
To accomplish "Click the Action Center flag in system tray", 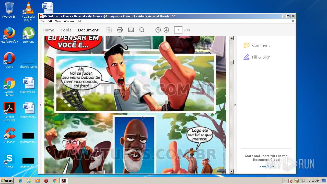I will [290, 181].
